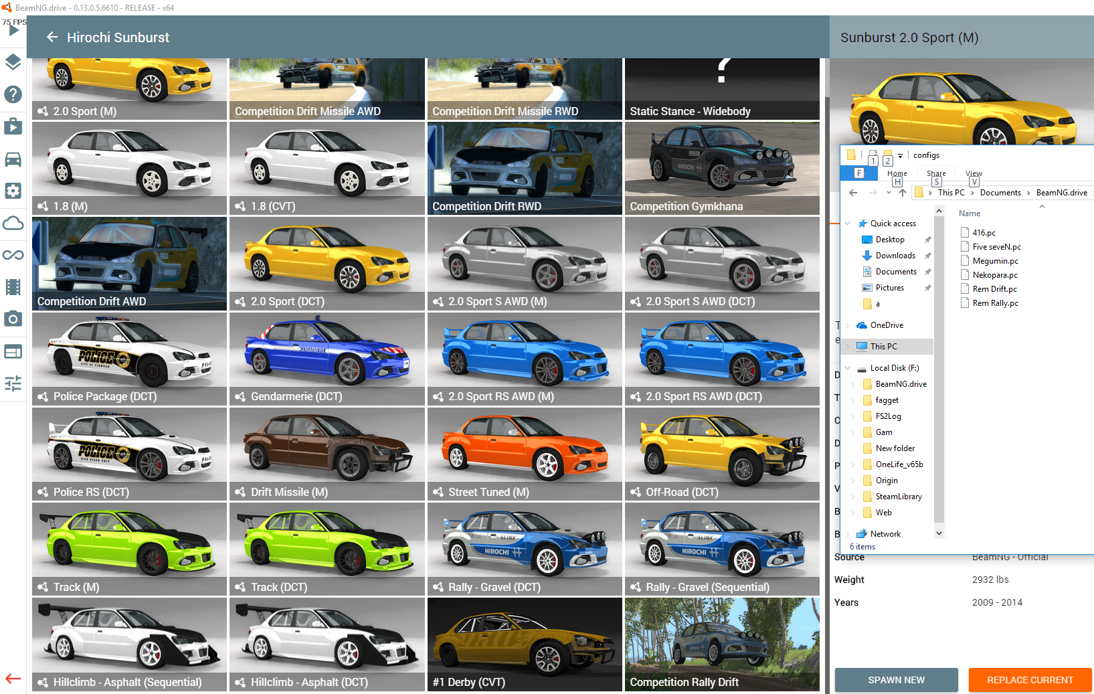Select Rally - Gravel (Sequential) config thumbnail
1094x694 pixels.
click(722, 549)
